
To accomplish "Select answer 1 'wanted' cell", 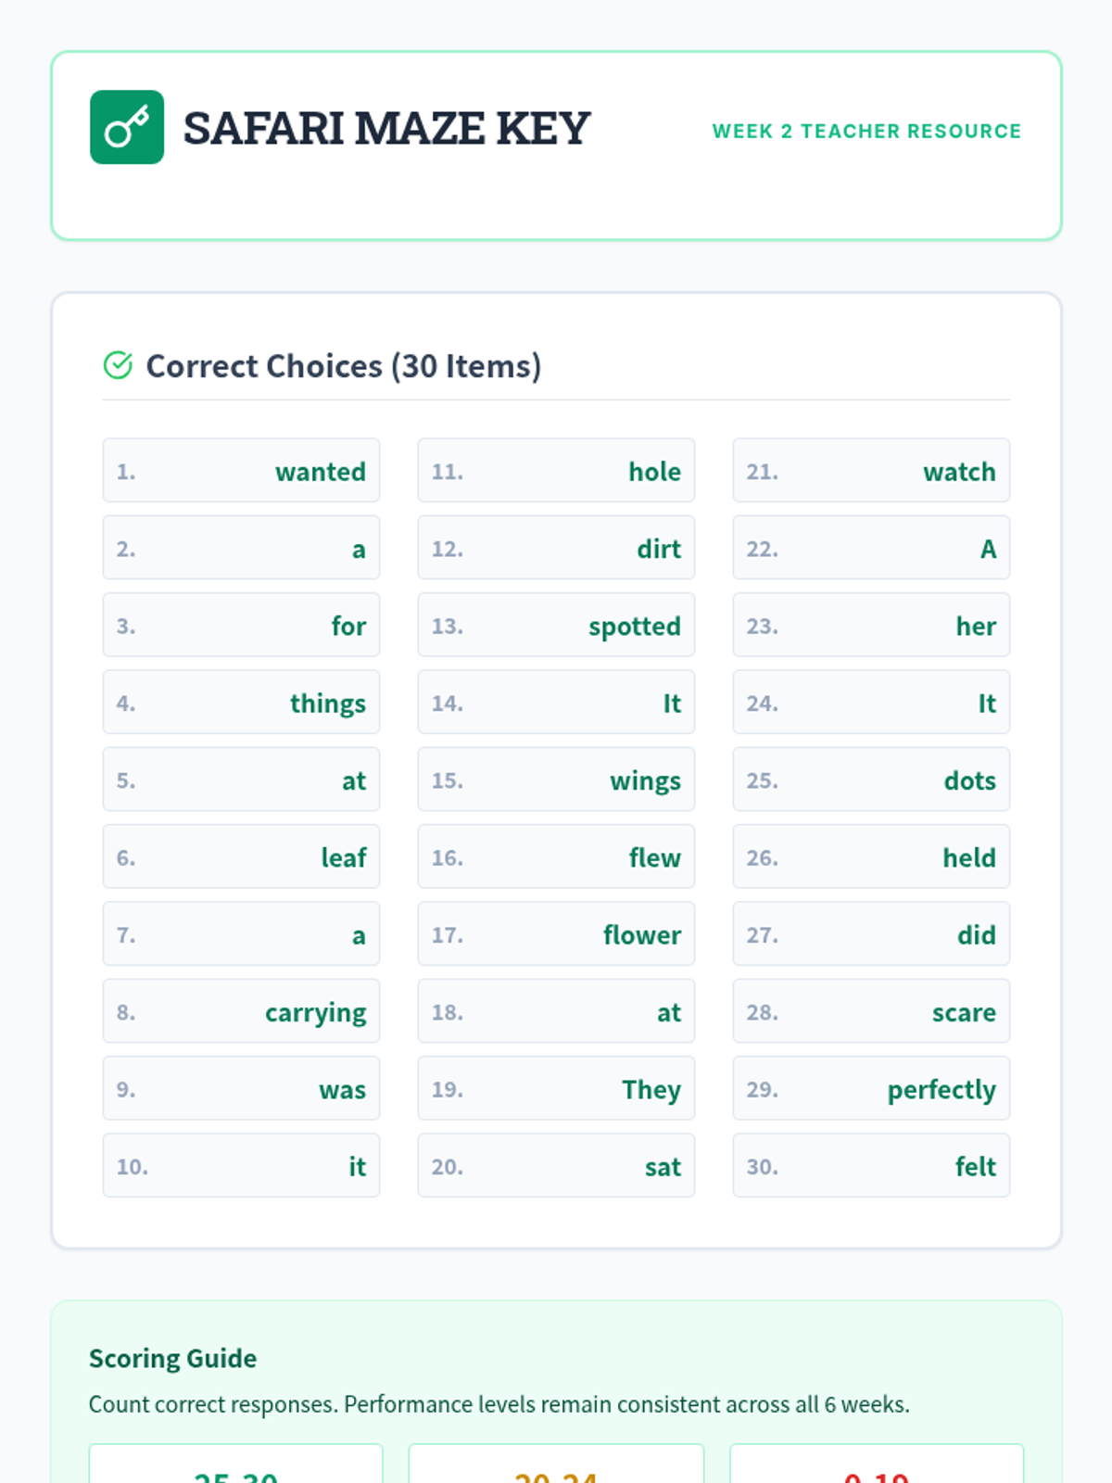I will pos(241,471).
